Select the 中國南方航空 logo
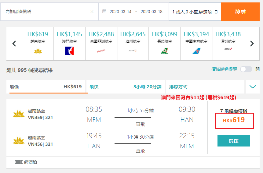Image resolution: width=263 pixels, height=173 pixels. (196, 51)
